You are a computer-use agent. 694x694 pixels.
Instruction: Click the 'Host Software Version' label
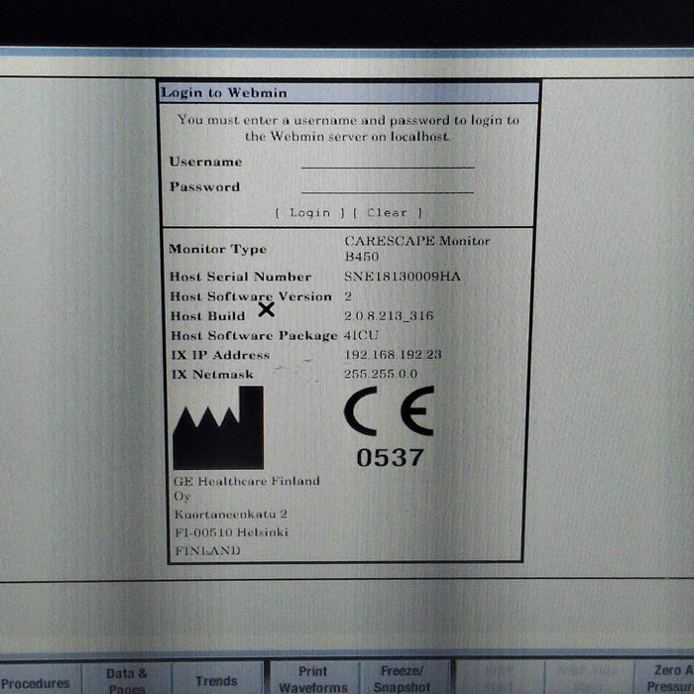pos(251,296)
